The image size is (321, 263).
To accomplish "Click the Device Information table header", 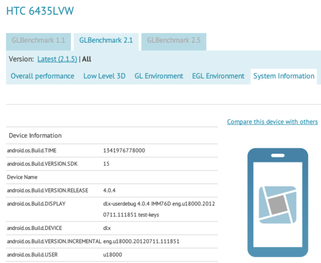I will (34, 136).
